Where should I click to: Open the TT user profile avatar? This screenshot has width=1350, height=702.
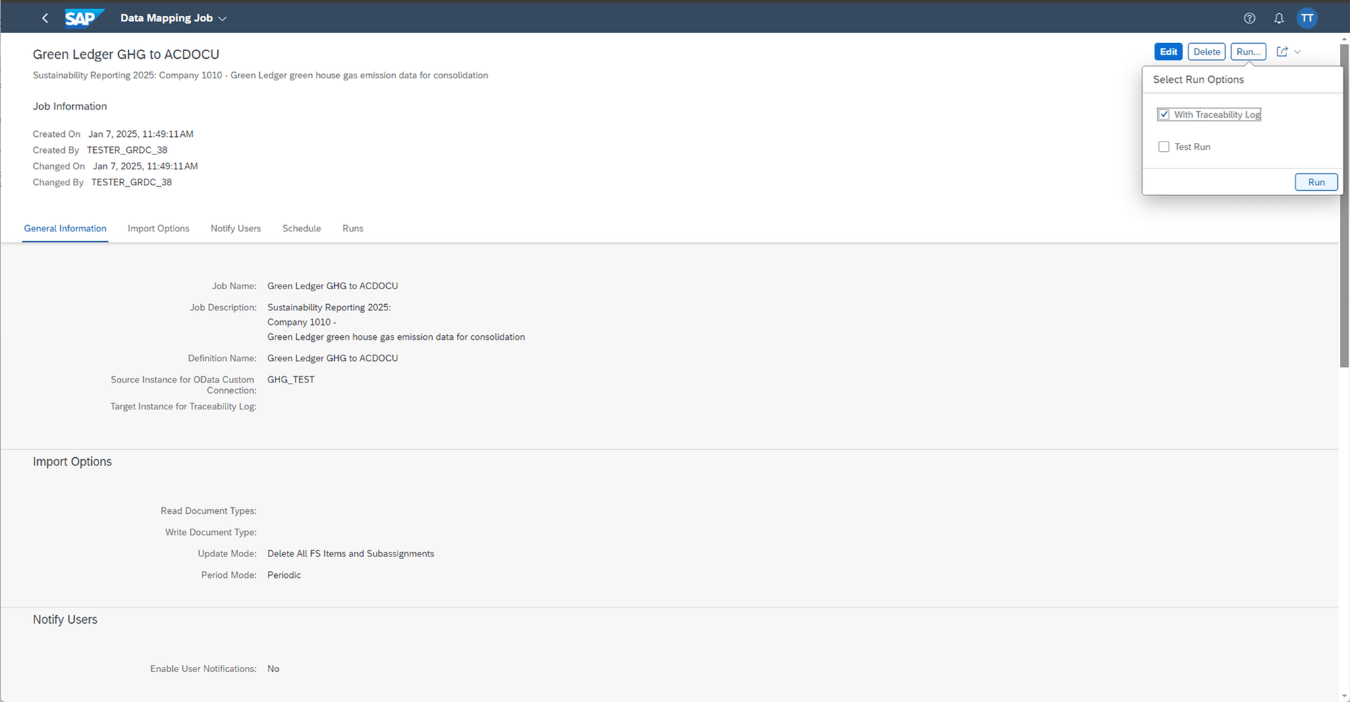coord(1307,18)
